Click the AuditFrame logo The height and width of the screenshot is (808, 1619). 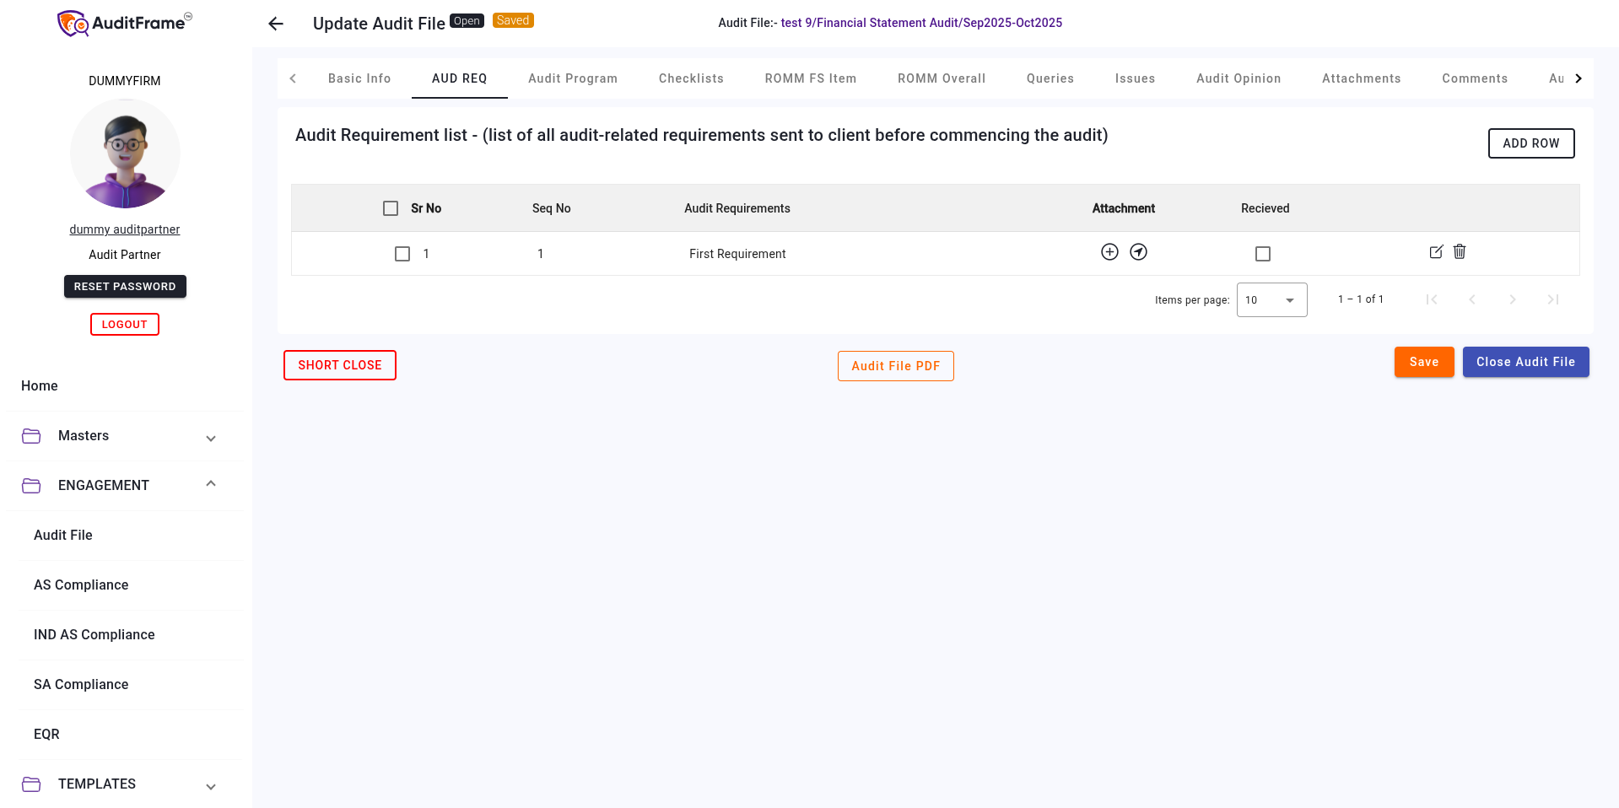(123, 23)
